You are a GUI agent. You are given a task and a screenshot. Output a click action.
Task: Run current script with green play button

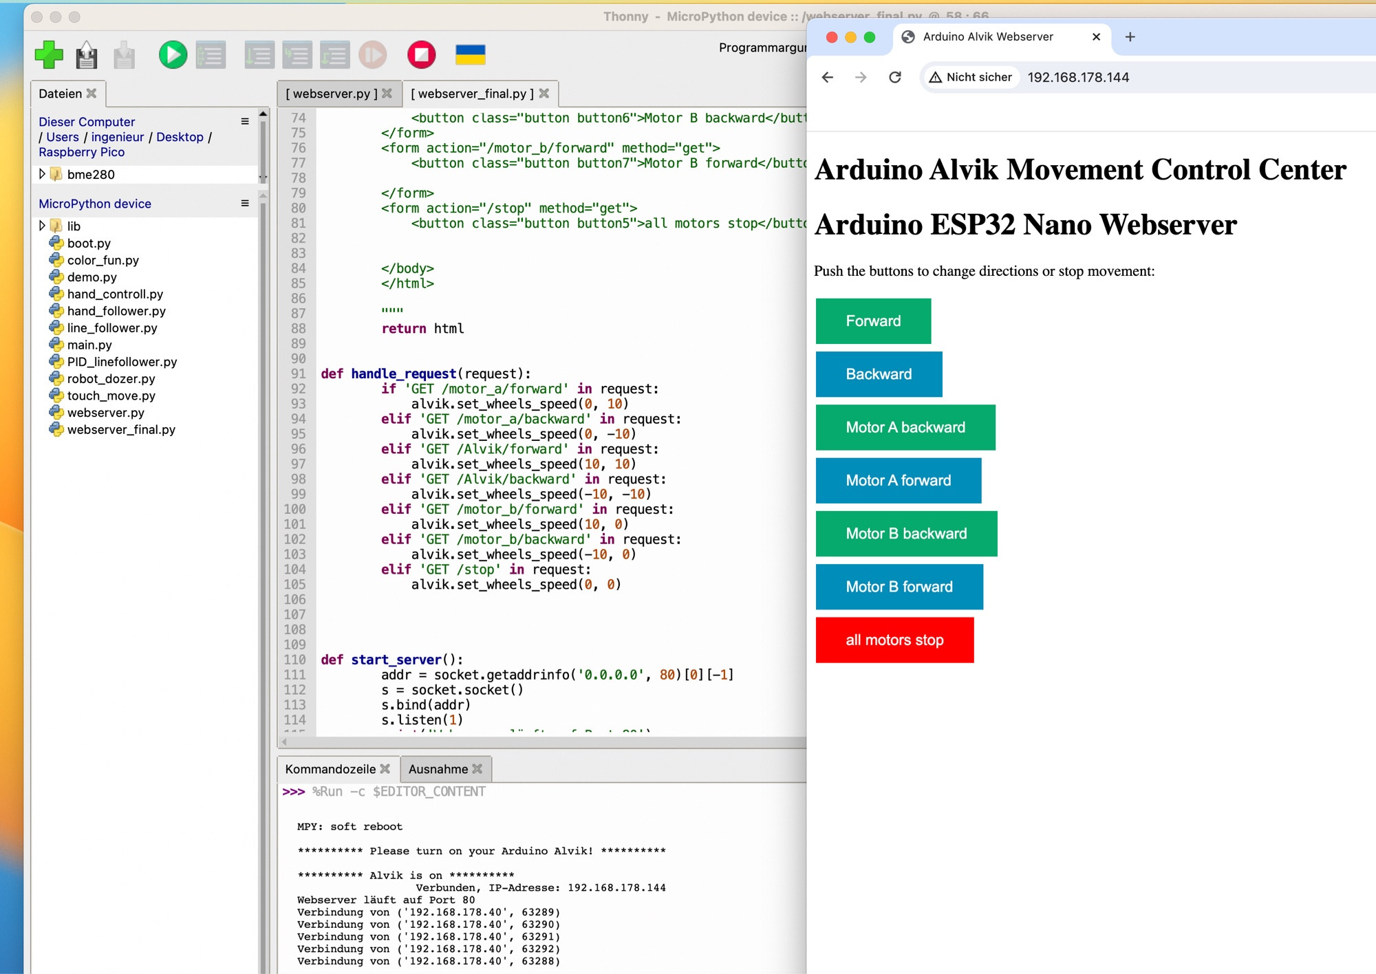(173, 54)
